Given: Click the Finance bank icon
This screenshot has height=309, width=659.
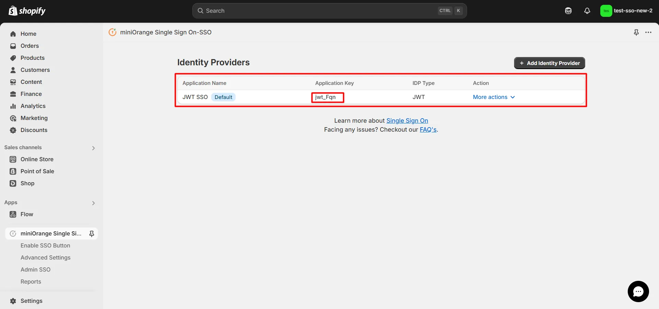Looking at the screenshot, I should [13, 94].
